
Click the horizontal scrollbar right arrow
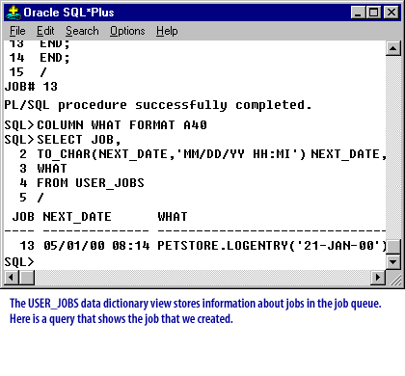378,277
